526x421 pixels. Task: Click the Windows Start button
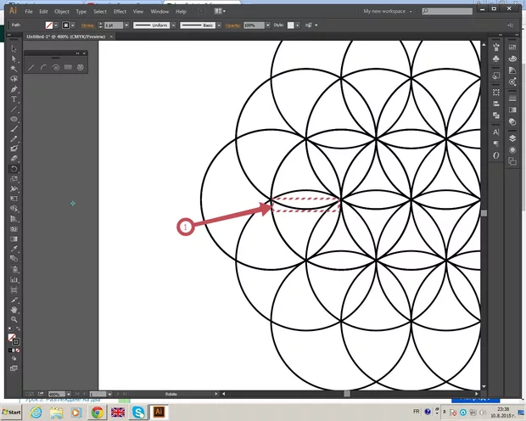13,412
